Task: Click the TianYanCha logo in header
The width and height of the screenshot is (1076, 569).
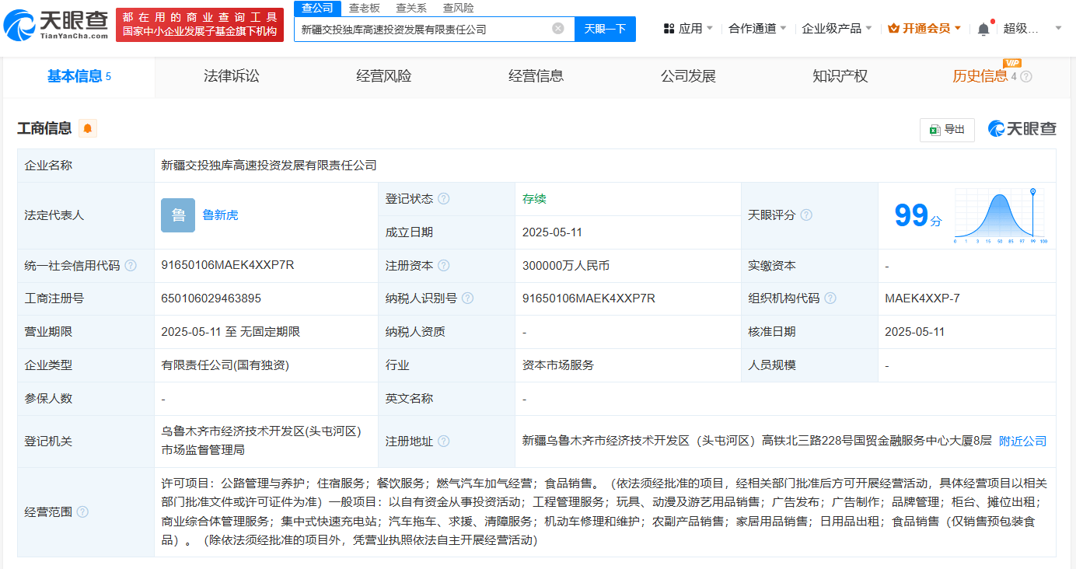Action: tap(56, 25)
